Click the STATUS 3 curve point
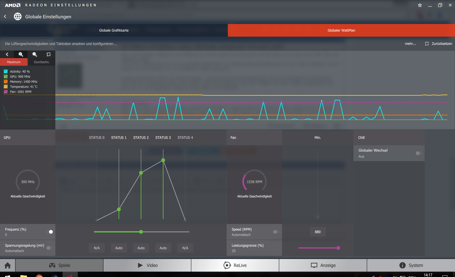455x277 pixels. point(163,160)
